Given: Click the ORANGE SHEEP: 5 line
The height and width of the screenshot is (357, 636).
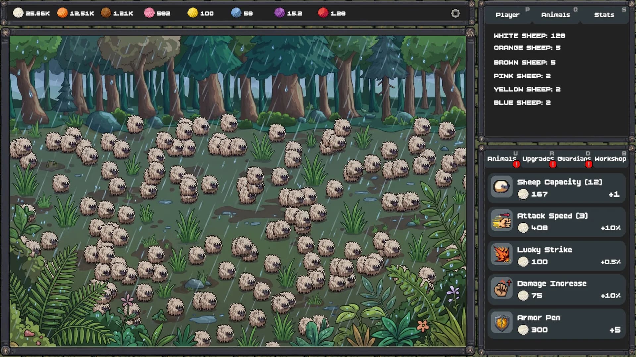Looking at the screenshot, I should [527, 48].
